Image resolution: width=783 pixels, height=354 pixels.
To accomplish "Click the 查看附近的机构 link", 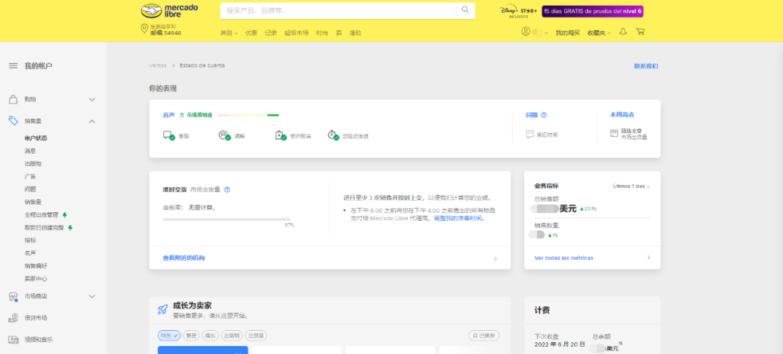I will (183, 258).
